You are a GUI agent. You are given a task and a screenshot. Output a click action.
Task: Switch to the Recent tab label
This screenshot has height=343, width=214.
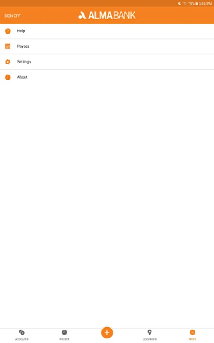[x=64, y=339]
